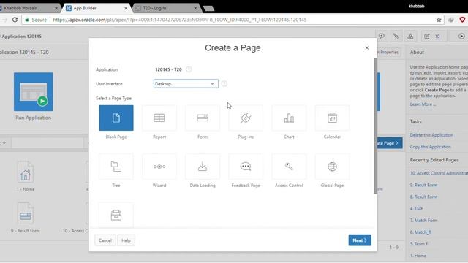This screenshot has width=468, height=263.
Task: Click Copy this Application link
Action: point(430,147)
